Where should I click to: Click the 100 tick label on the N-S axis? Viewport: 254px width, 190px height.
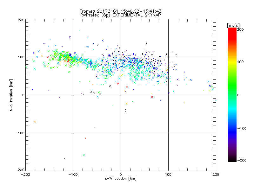pos(21,57)
